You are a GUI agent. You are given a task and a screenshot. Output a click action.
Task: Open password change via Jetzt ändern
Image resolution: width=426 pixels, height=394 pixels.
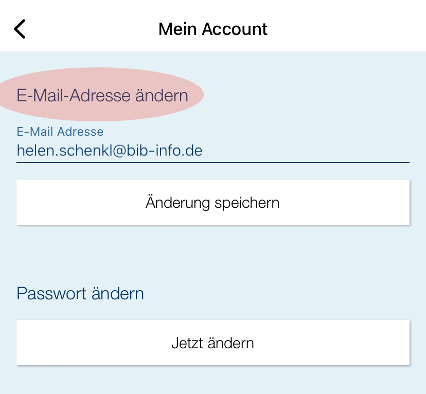212,343
